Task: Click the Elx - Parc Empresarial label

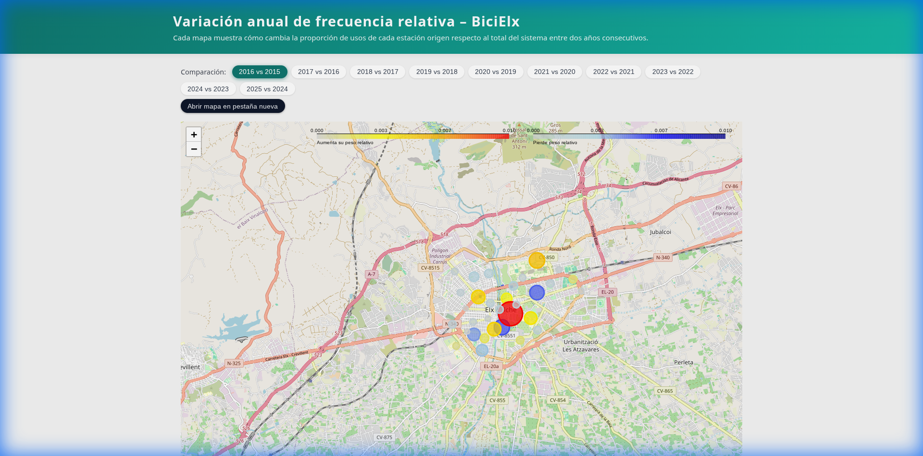Action: pyautogui.click(x=725, y=210)
